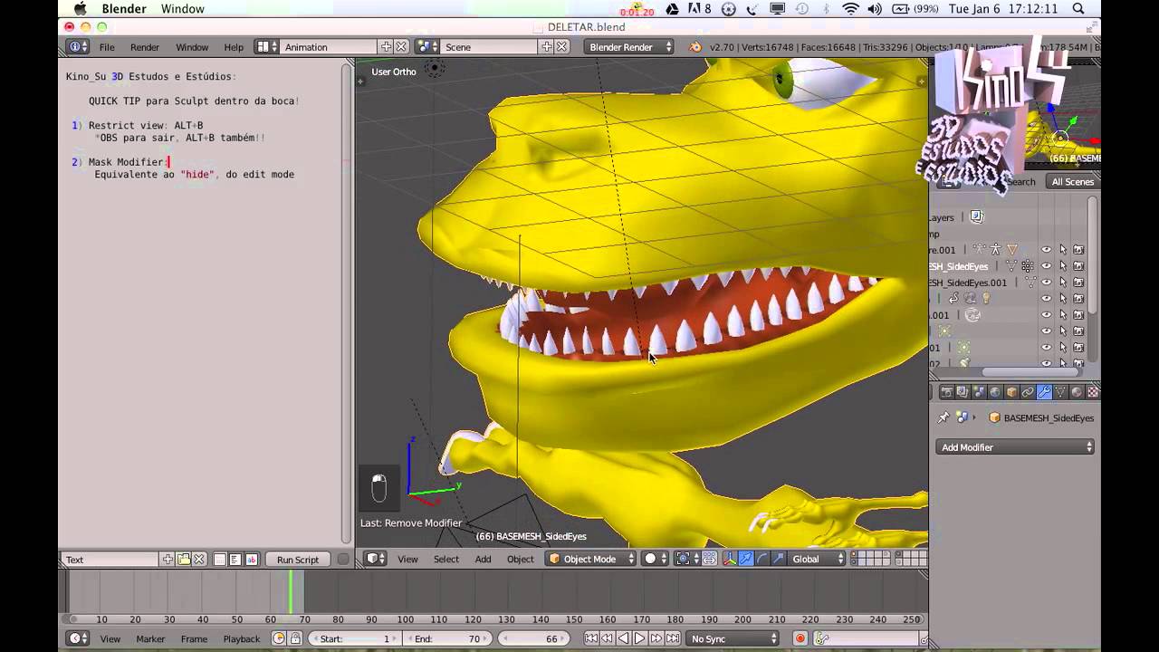This screenshot has height=652, width=1159.
Task: Click the pin icon in Properties header
Action: coord(943,417)
